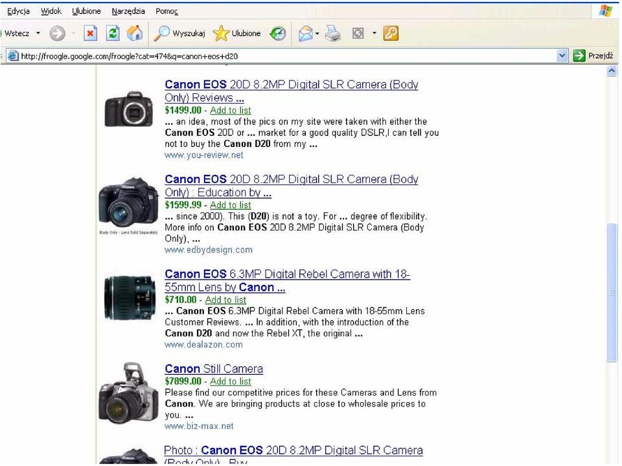Open the Narzędzia menu
The width and height of the screenshot is (622, 466).
[128, 11]
